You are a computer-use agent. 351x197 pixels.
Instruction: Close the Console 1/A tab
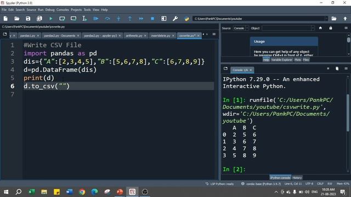[x=251, y=70]
